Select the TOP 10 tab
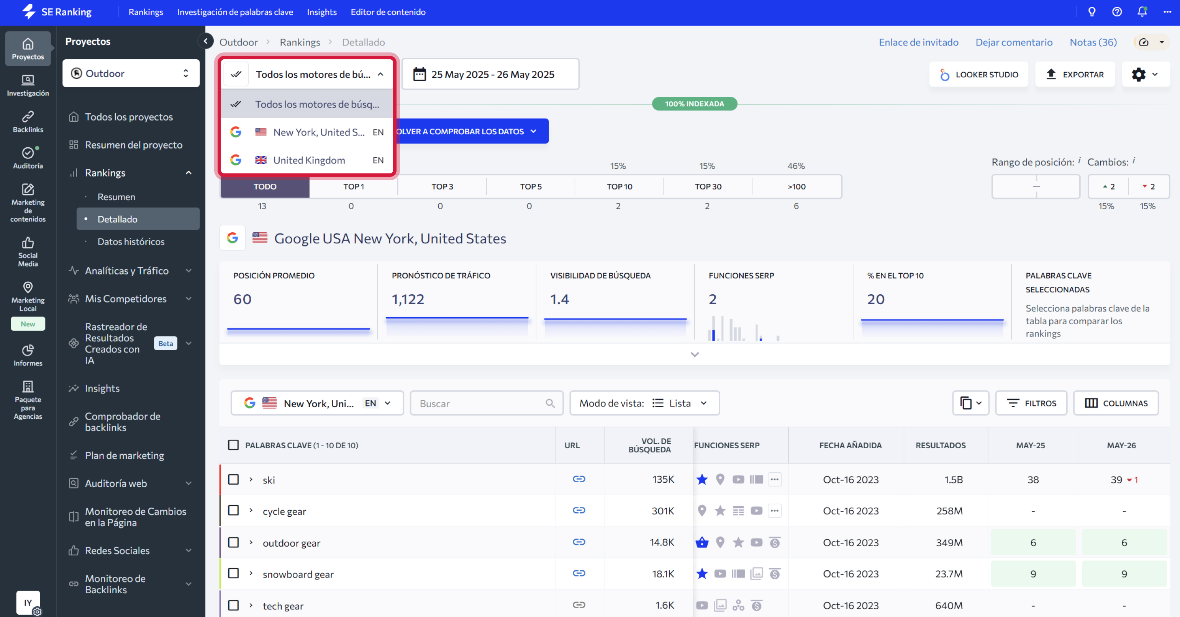The height and width of the screenshot is (617, 1180). pyautogui.click(x=619, y=186)
